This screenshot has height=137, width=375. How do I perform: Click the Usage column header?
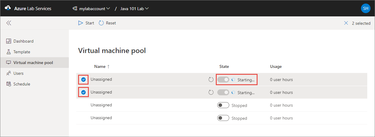(276, 66)
